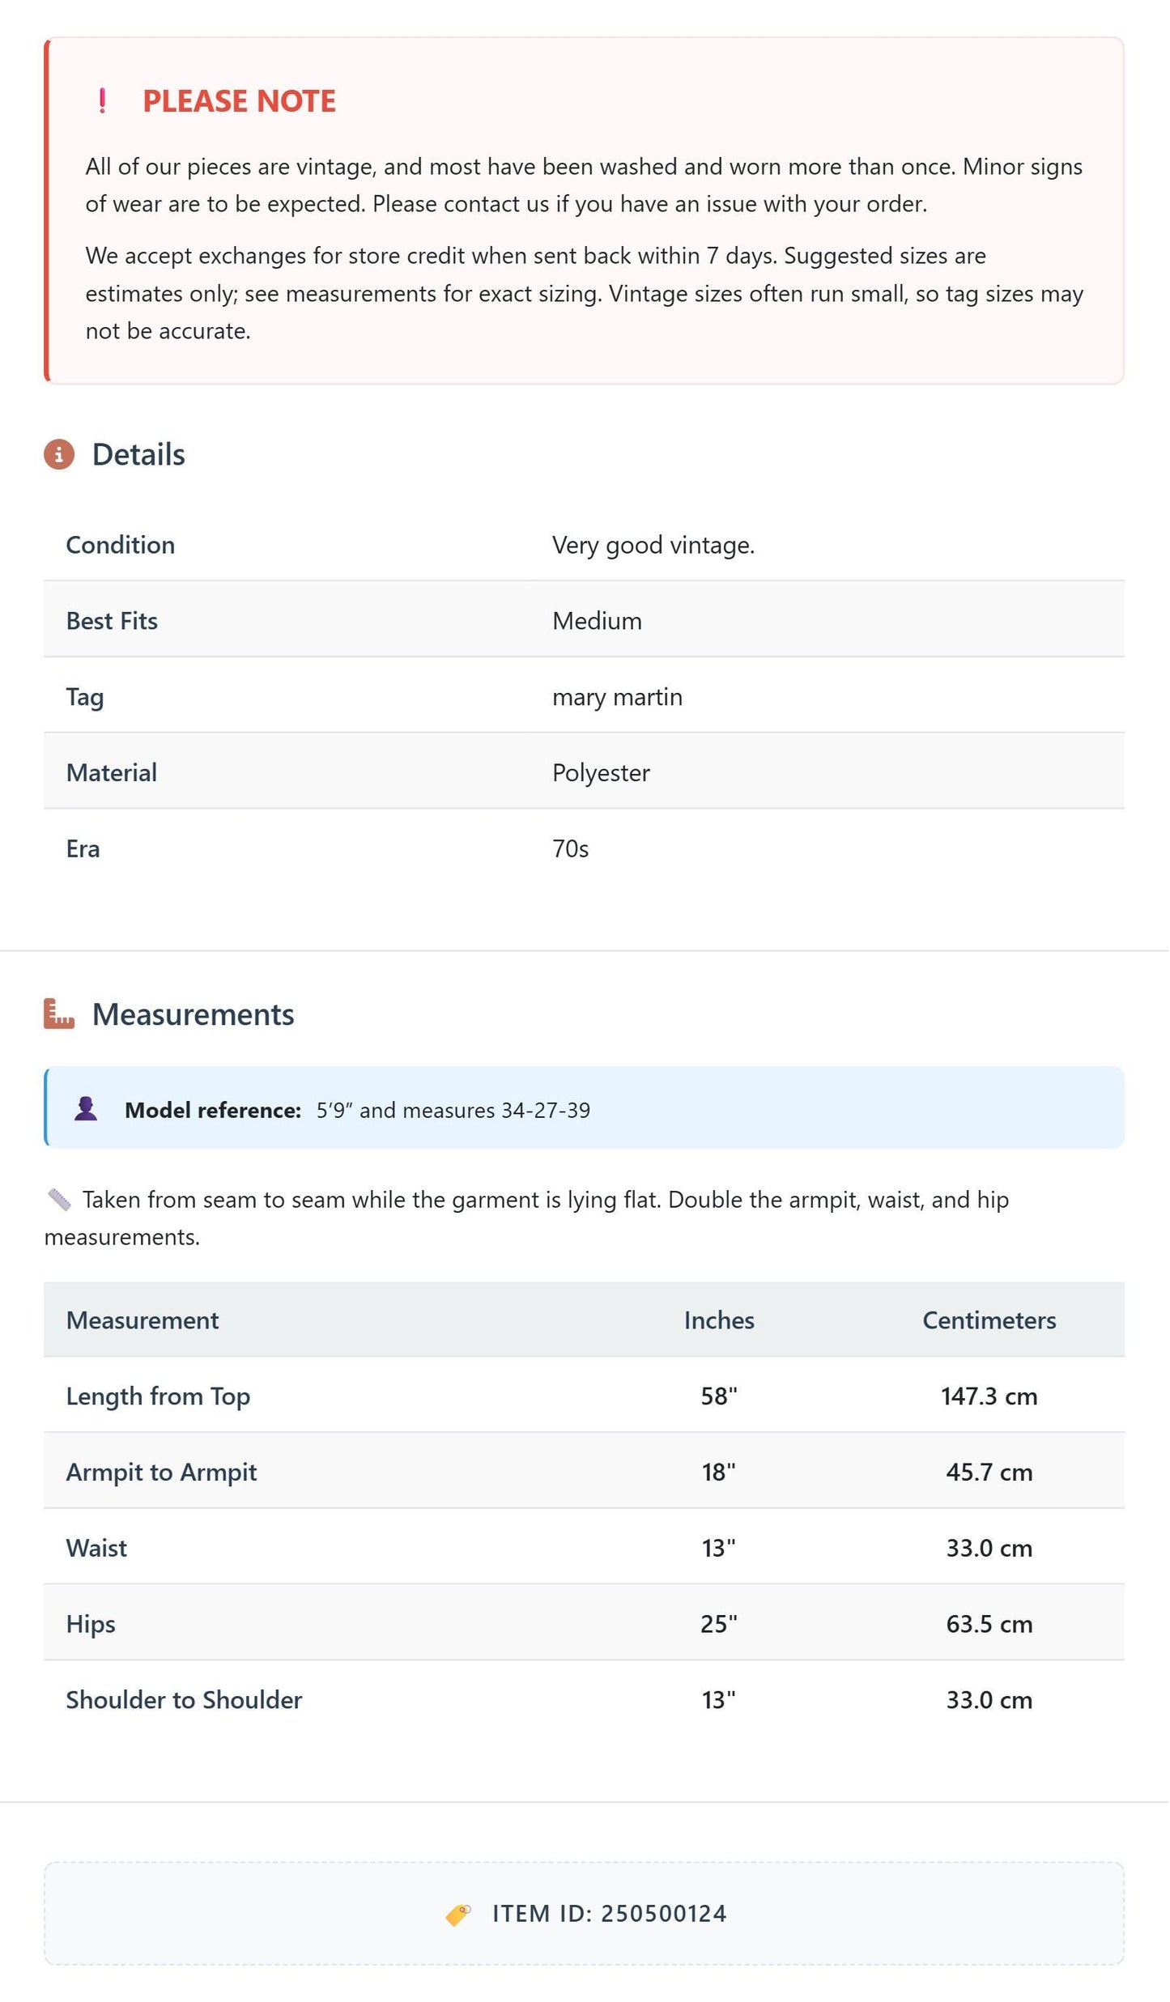The height and width of the screenshot is (2002, 1170).
Task: Click the ITEM ID 250500124 text
Action: (610, 1914)
